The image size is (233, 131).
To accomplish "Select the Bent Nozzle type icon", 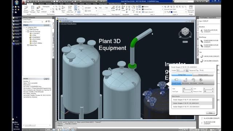I will 185,82.
